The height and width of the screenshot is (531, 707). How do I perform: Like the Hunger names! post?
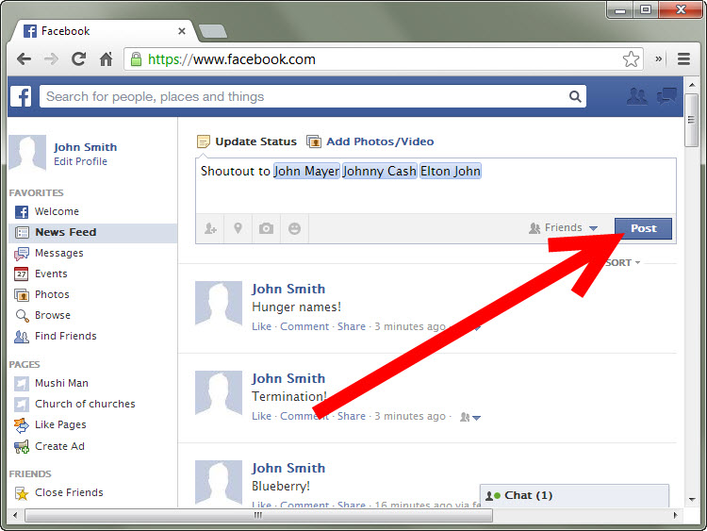coord(261,326)
